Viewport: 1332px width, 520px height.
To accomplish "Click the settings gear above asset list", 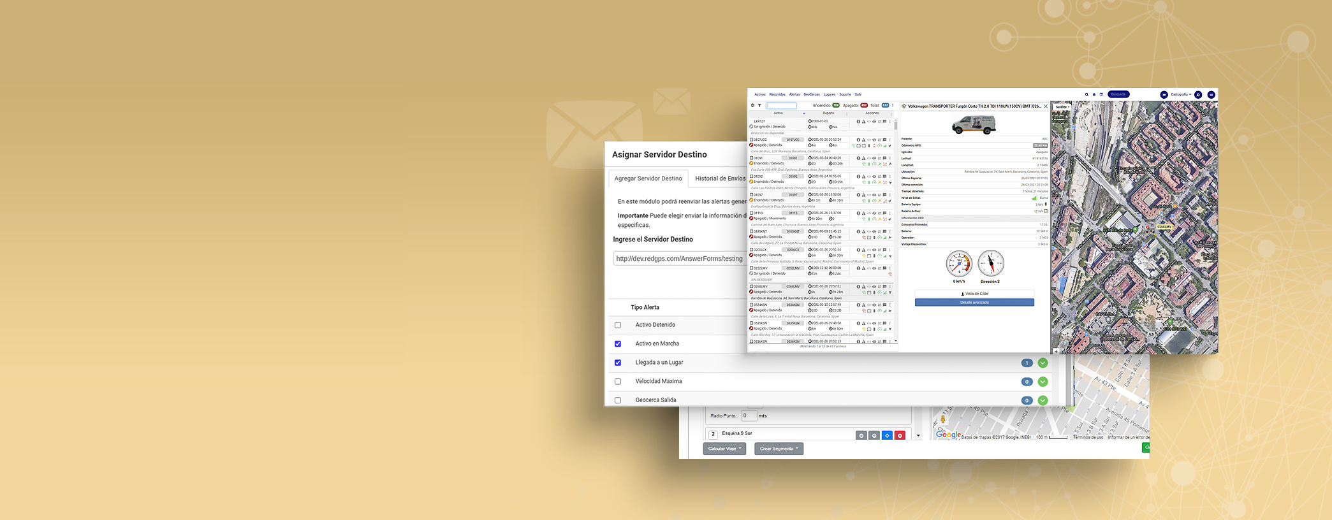I will point(752,106).
